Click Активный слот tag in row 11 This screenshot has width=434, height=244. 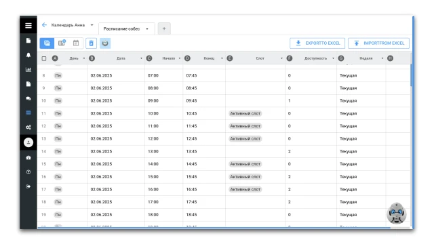click(245, 113)
